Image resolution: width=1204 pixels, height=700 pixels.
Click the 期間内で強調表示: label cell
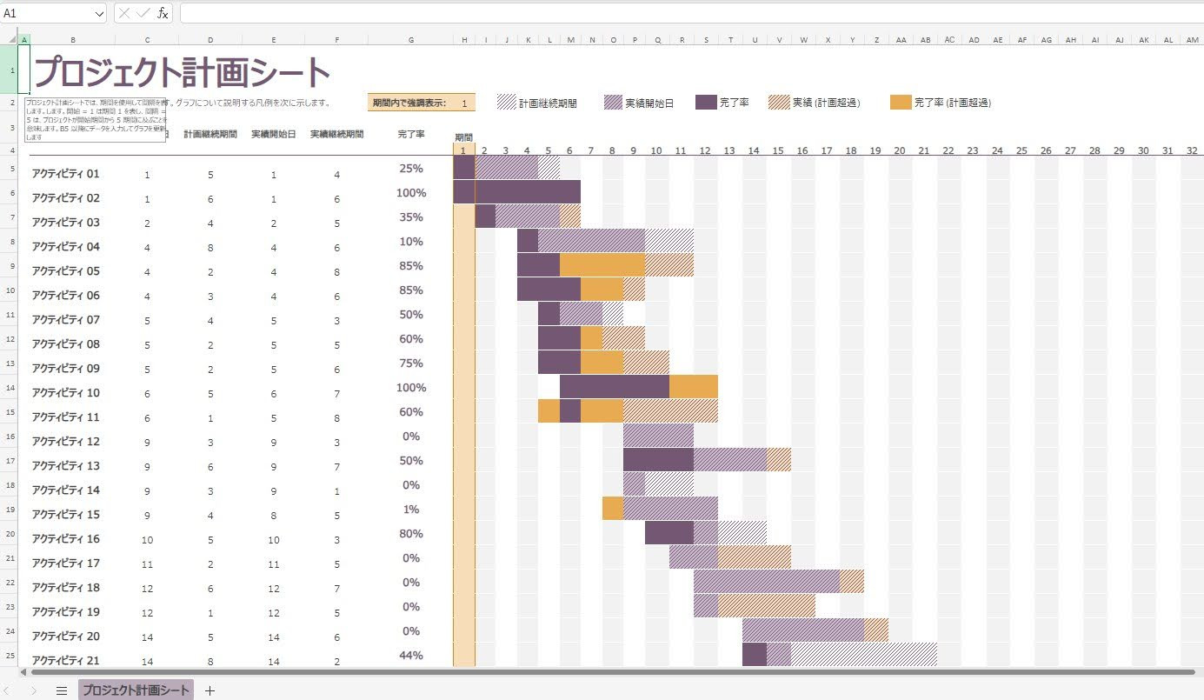click(x=409, y=103)
